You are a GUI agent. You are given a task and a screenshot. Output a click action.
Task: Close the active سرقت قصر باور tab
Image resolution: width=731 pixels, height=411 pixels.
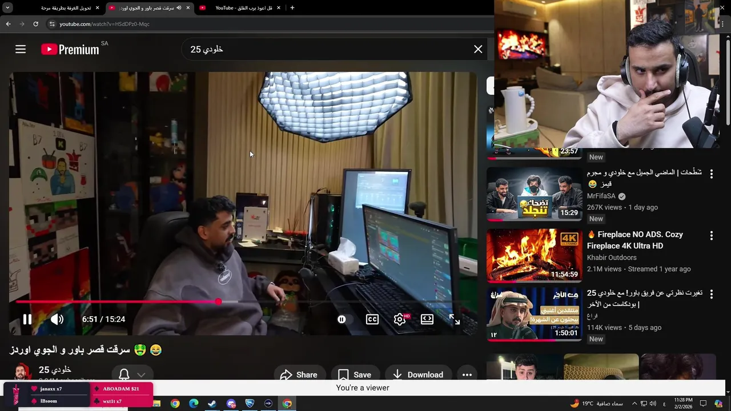tap(188, 8)
